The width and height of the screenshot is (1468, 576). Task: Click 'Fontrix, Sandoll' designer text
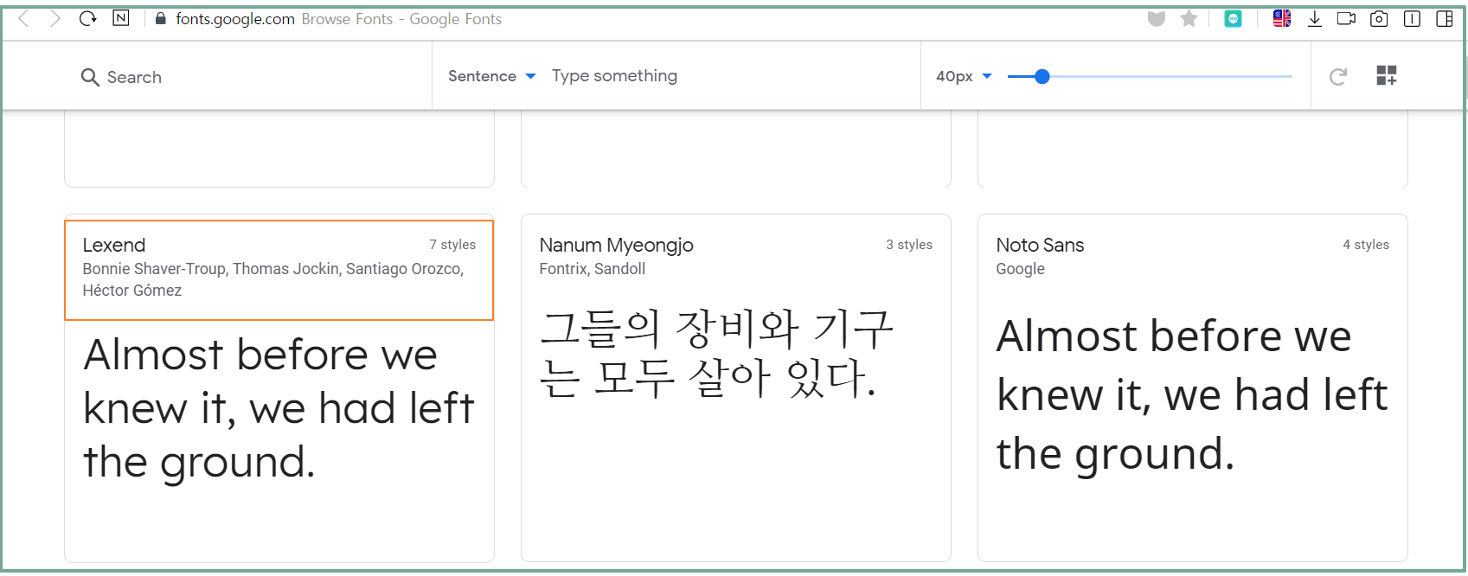pos(593,269)
